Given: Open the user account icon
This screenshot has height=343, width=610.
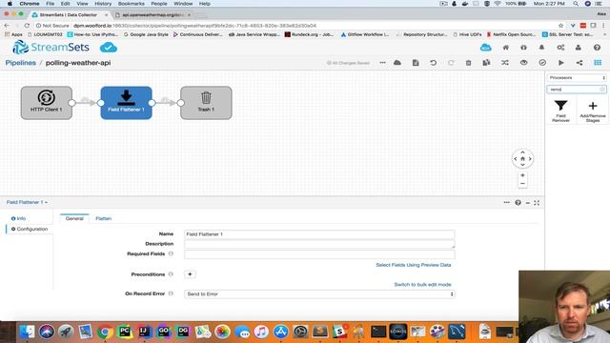Looking at the screenshot, I should coord(579,48).
